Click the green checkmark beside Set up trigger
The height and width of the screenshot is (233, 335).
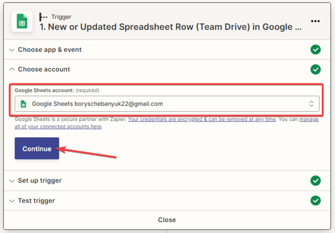315,181
